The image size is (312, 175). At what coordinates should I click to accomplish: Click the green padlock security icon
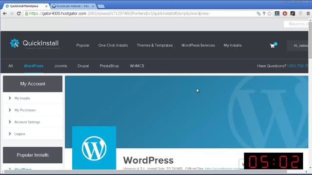(26, 14)
